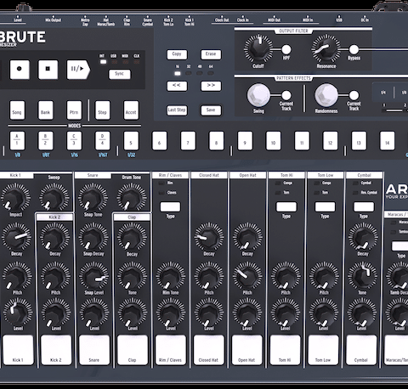This screenshot has height=389, width=408.
Task: Click the Tom Hi Pitch knob
Action: pyautogui.click(x=286, y=276)
